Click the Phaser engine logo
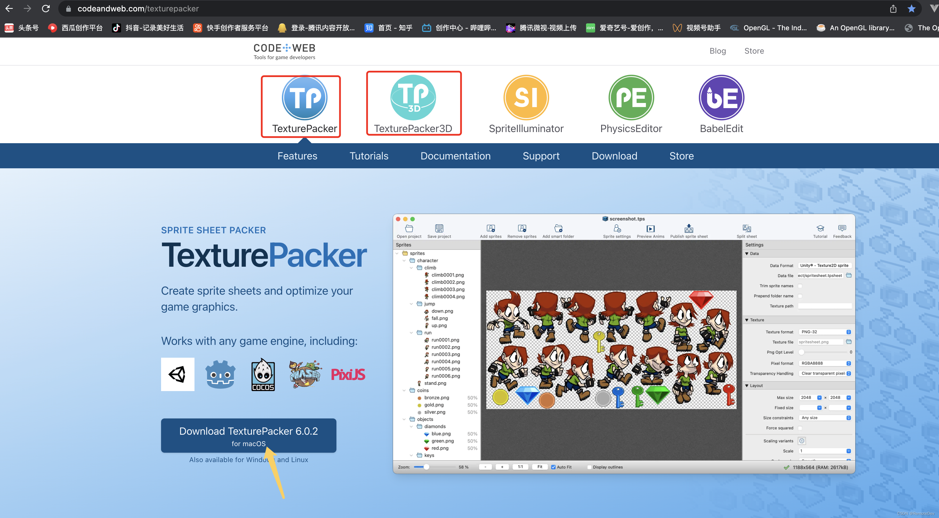This screenshot has width=939, height=518. pos(306,374)
